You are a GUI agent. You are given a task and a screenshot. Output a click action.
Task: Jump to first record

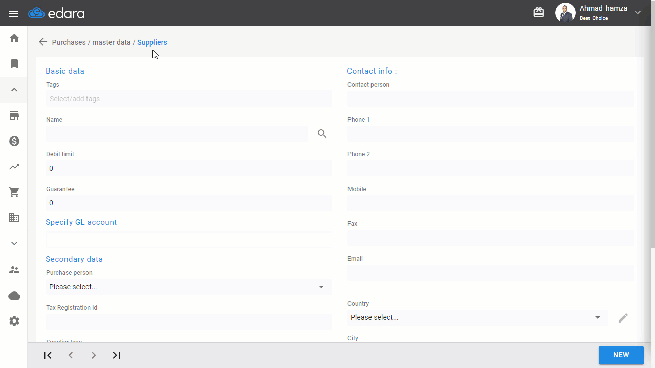tap(48, 355)
